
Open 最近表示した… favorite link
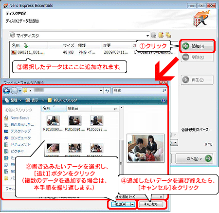tap(19, 125)
